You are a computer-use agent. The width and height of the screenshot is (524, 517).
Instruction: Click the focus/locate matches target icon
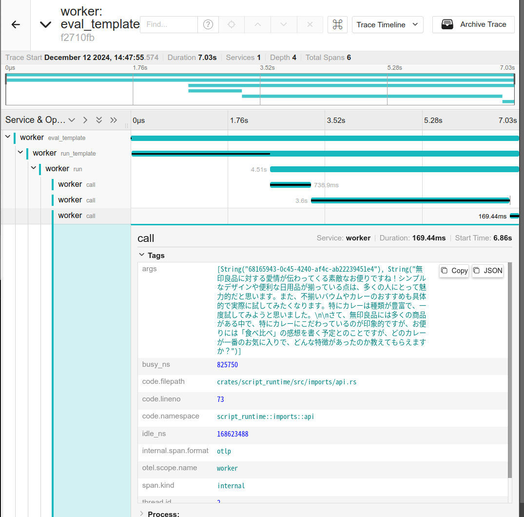232,24
